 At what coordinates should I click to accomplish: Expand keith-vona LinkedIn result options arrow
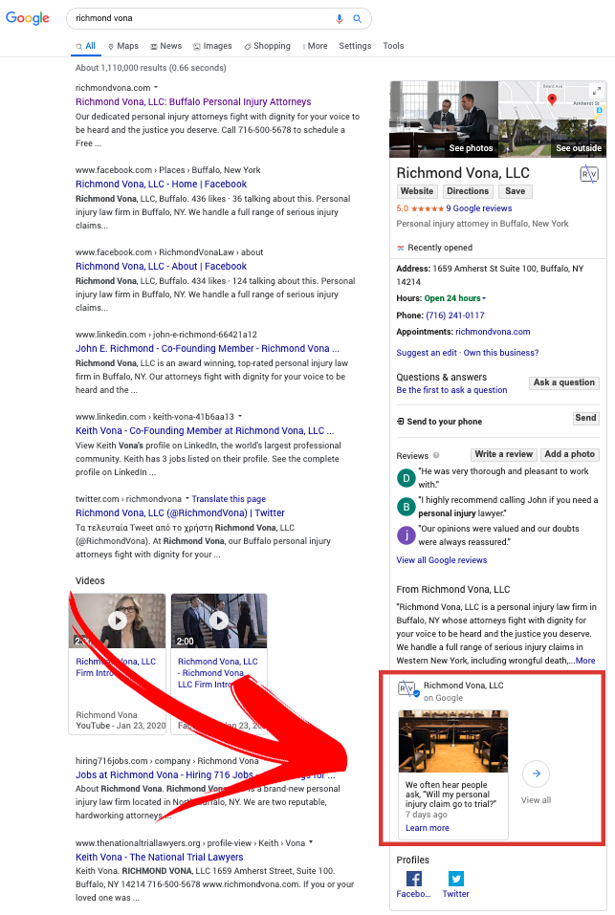pyautogui.click(x=240, y=416)
